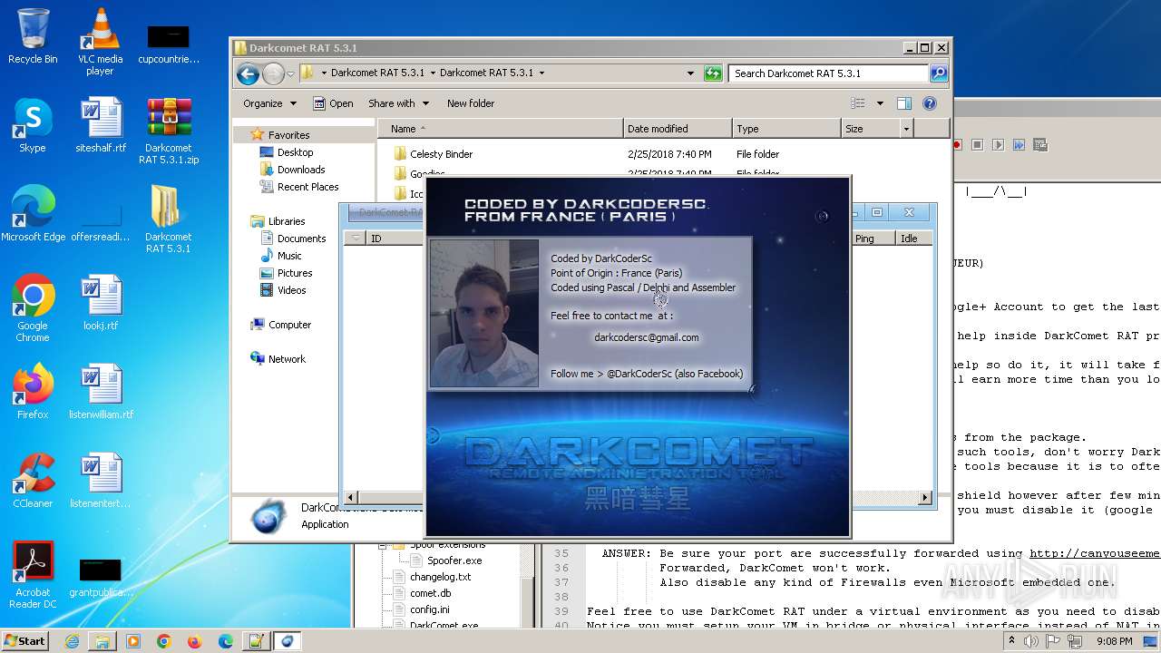Launch Firefox from desktop shortcut
Image resolution: width=1161 pixels, height=653 pixels.
coord(33,392)
